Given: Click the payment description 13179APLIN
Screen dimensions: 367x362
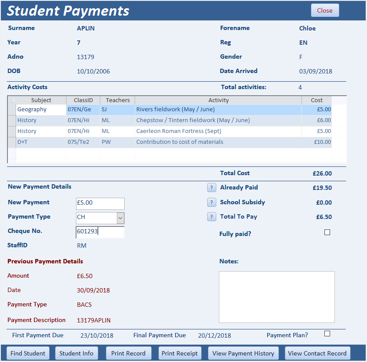Looking at the screenshot, I should pos(94,320).
